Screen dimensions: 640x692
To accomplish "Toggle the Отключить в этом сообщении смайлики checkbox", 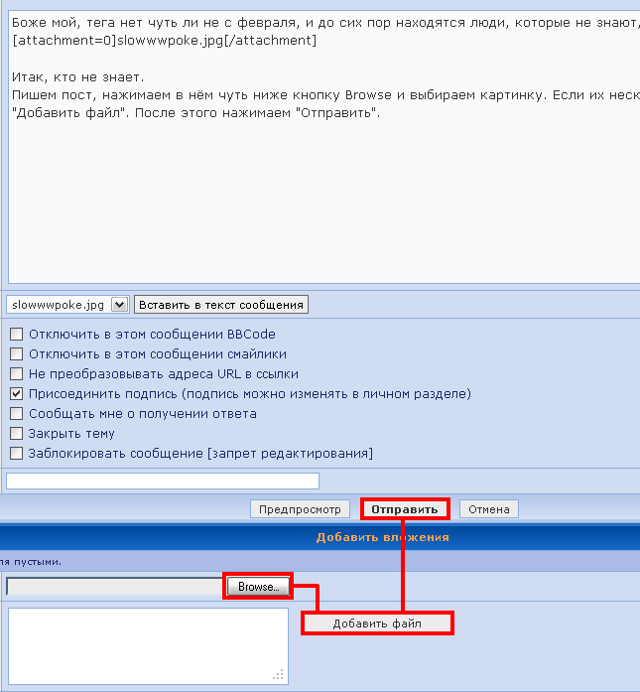I will (x=16, y=354).
